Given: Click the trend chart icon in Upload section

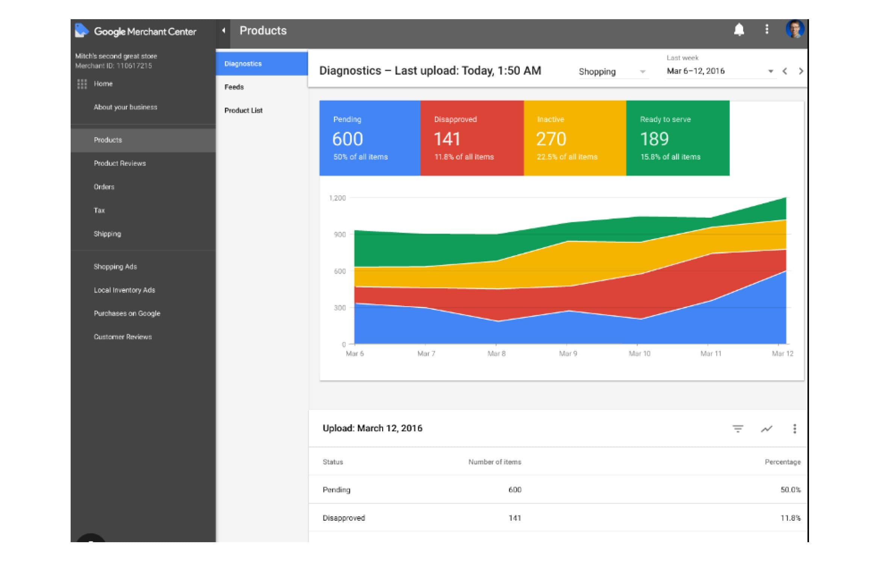Looking at the screenshot, I should point(767,429).
